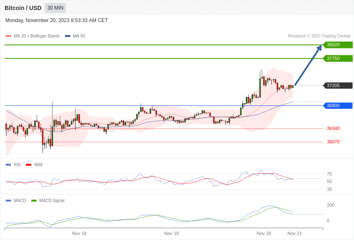The width and height of the screenshot is (354, 240).
Task: Click the Nov 19 date axis label
Action: click(172, 233)
